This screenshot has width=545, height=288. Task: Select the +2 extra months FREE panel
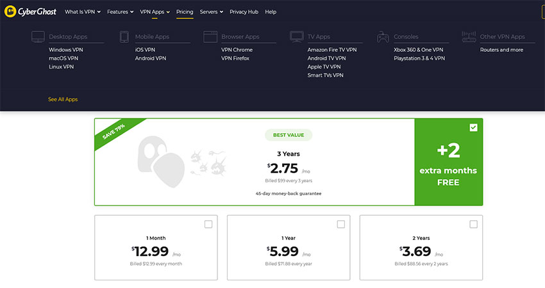[448, 162]
